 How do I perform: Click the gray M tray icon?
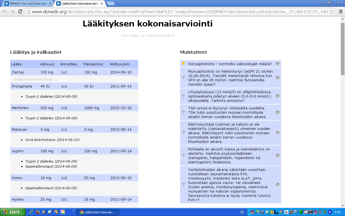286,212
